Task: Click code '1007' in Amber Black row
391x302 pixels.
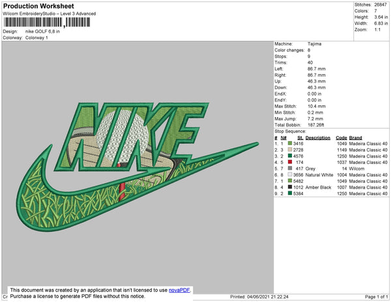Action: click(341, 187)
